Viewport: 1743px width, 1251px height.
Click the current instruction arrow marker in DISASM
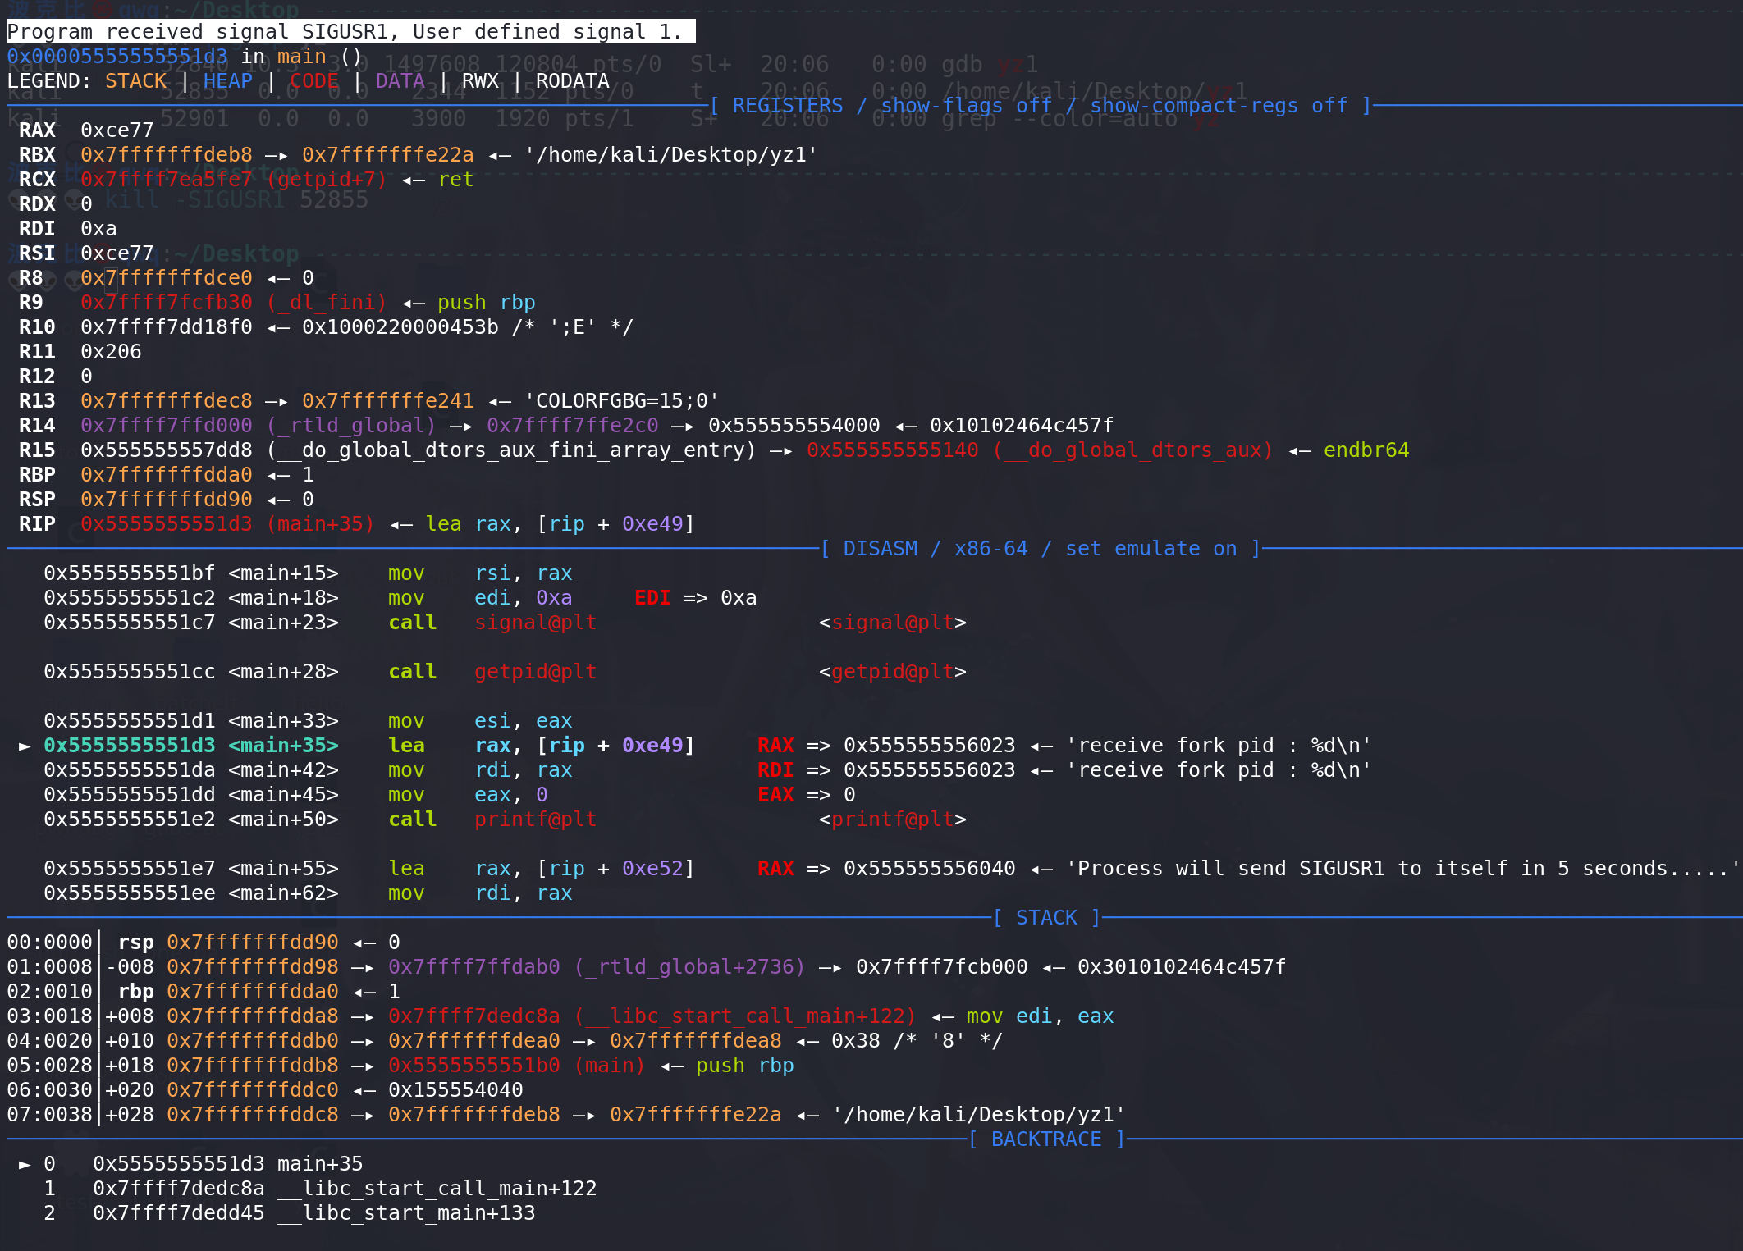(25, 746)
